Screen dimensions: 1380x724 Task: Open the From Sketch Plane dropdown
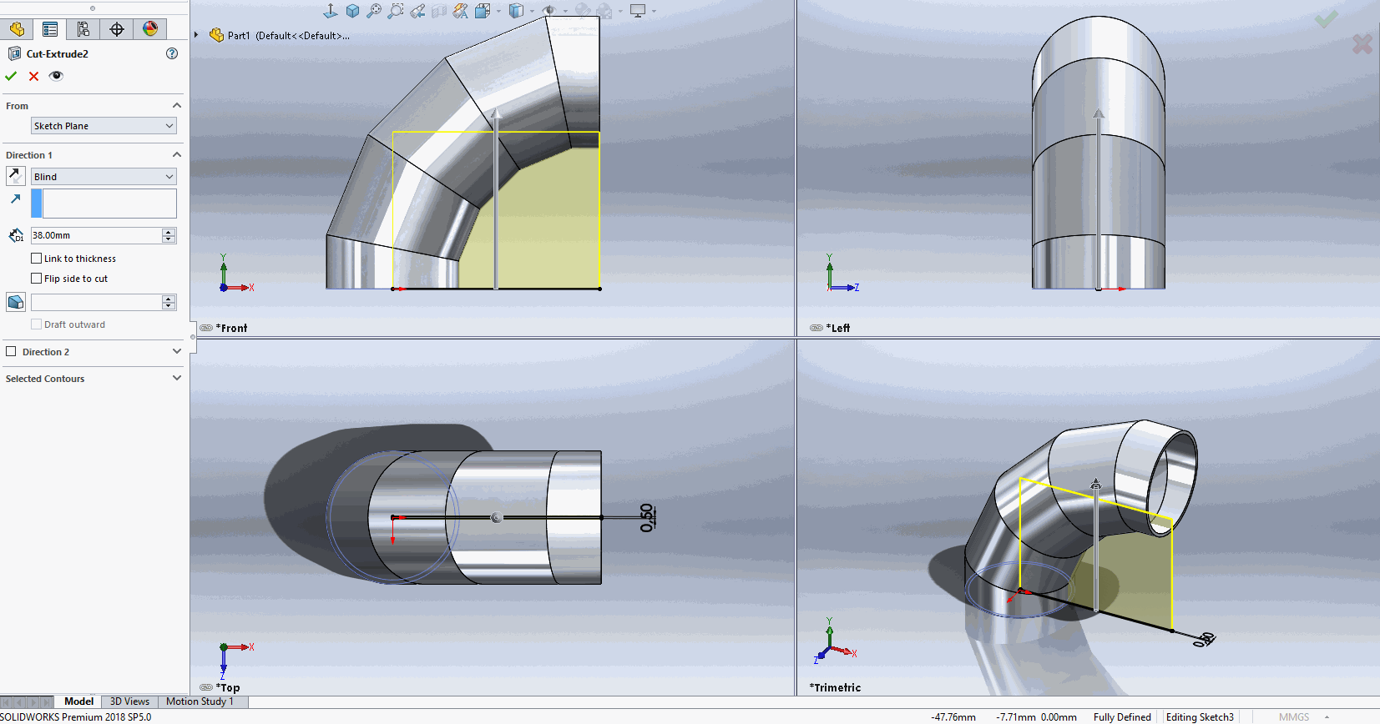coord(104,126)
